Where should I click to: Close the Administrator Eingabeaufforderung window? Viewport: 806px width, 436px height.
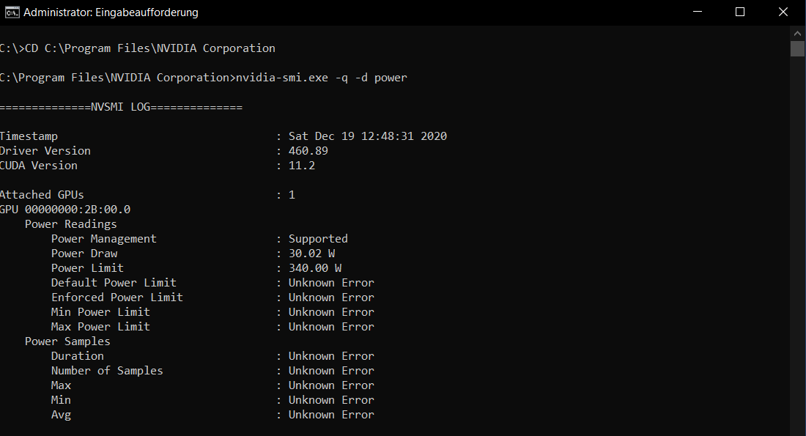pyautogui.click(x=783, y=12)
